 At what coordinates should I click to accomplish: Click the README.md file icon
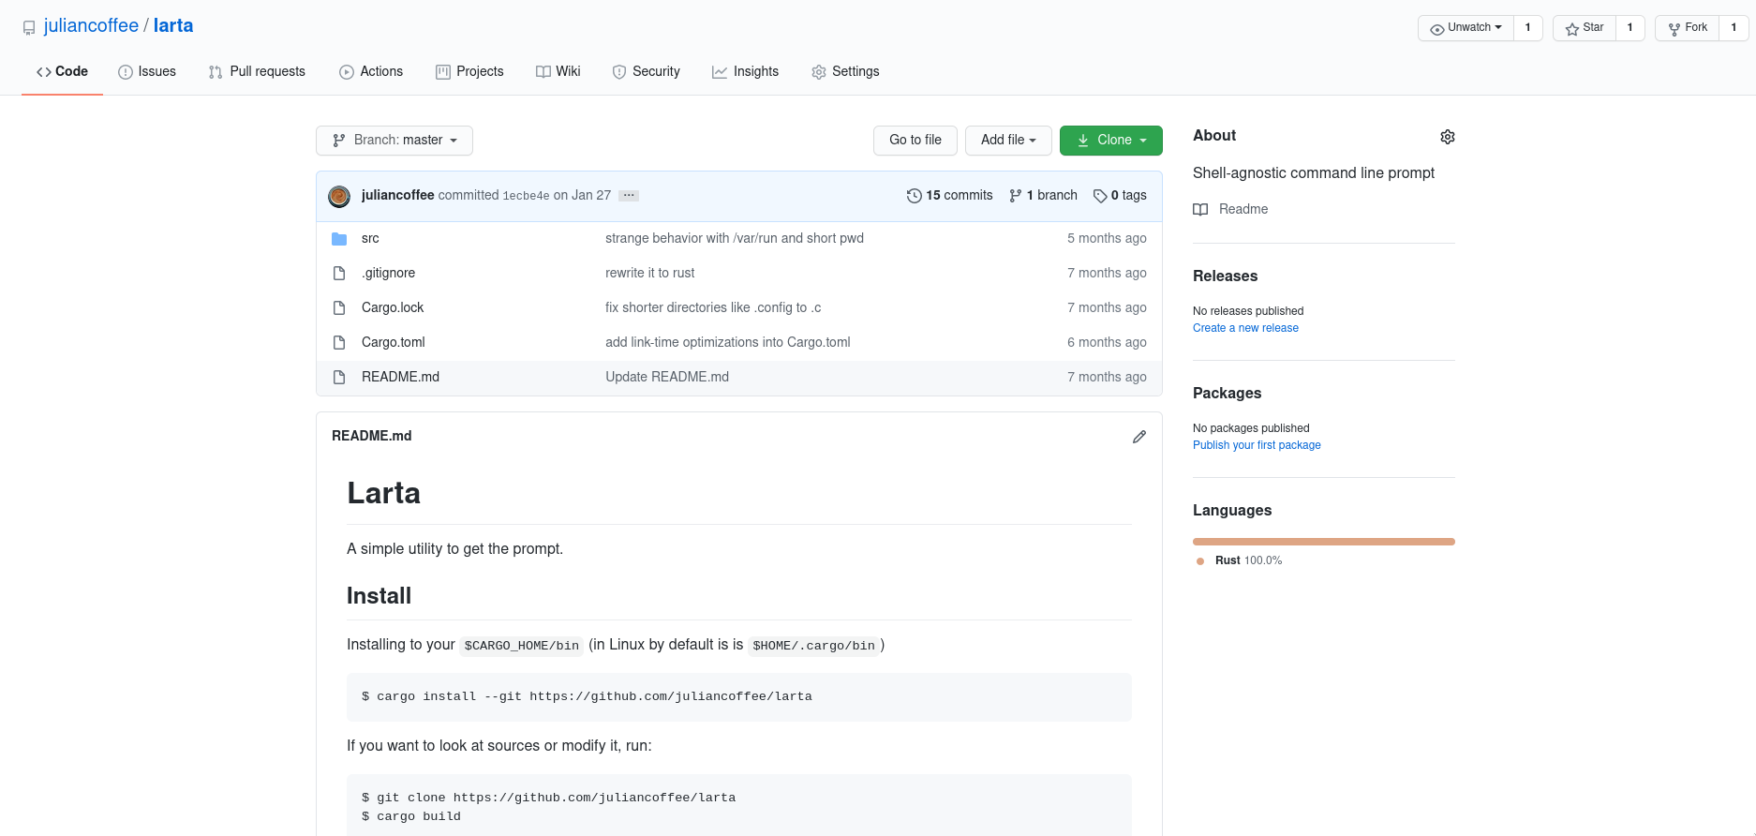pyautogui.click(x=339, y=378)
